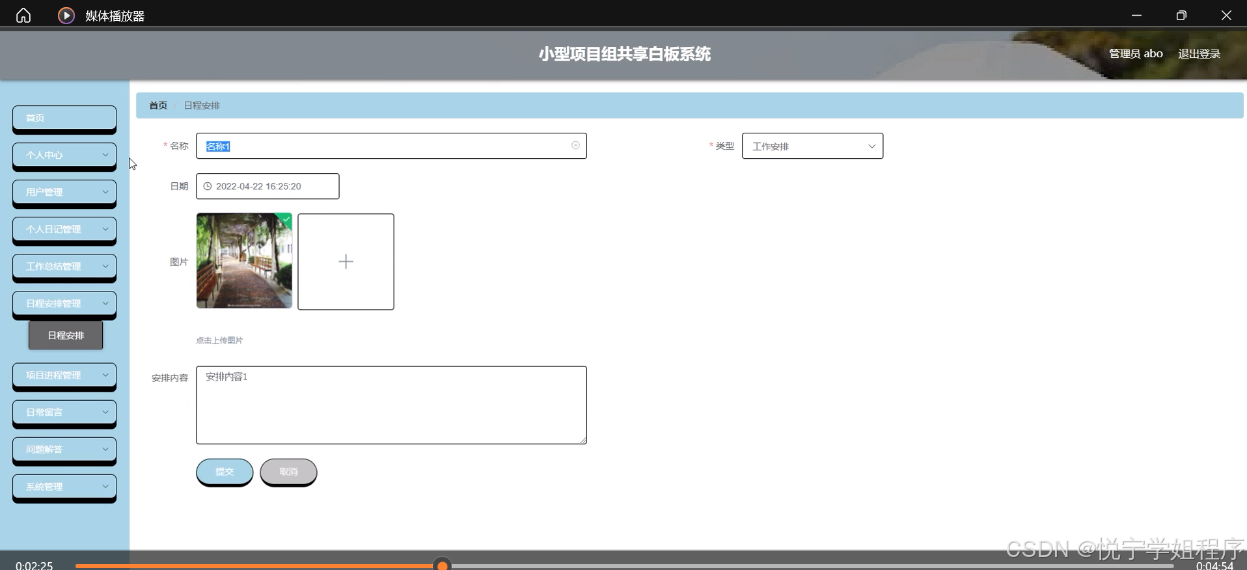Viewport: 1247px width, 570px height.
Task: Click the 提交 submit button
Action: click(225, 472)
